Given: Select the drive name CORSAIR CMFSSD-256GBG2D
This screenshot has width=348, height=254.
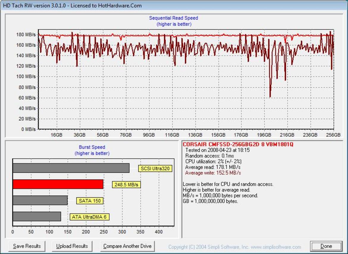Looking at the screenshot, I should 221,144.
